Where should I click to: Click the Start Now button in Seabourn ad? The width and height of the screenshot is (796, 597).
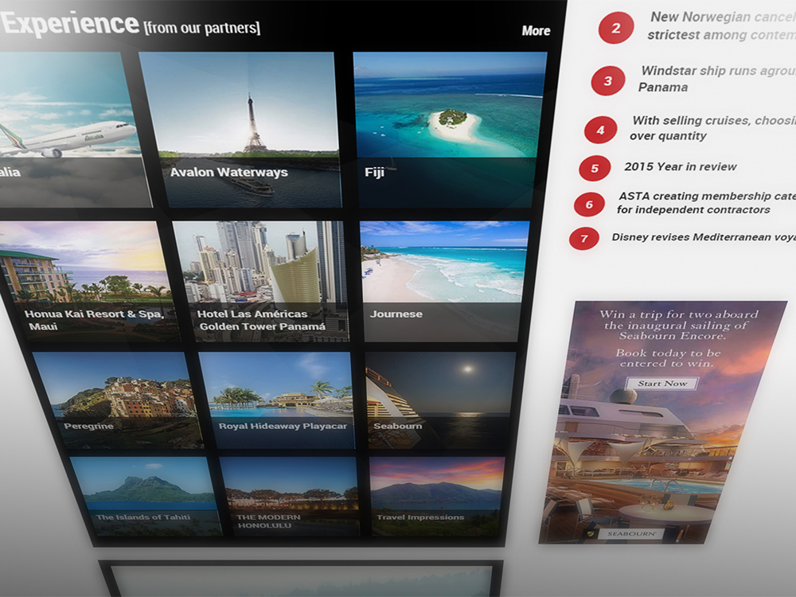click(662, 384)
